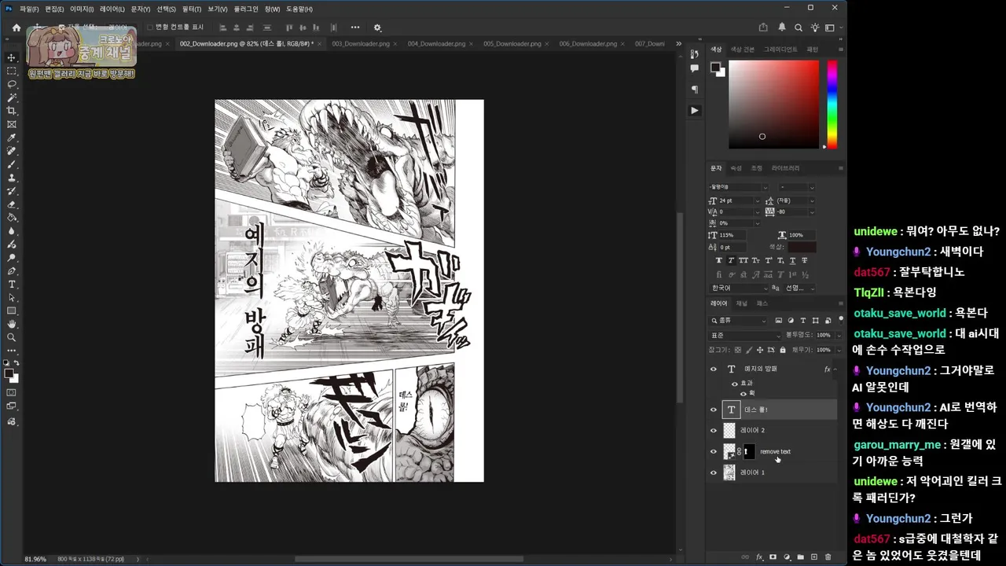Delete layer with the trash icon
The width and height of the screenshot is (1006, 566).
(828, 557)
